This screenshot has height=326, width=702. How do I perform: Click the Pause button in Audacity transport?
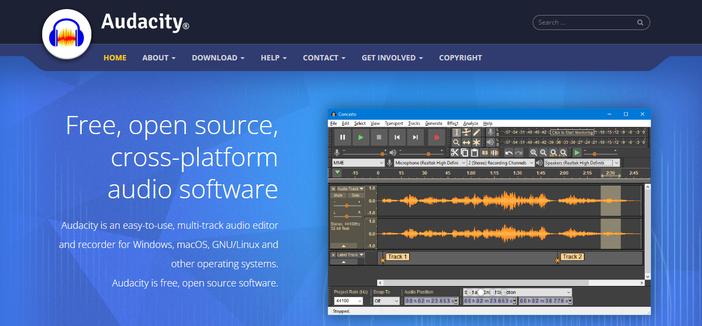pos(342,137)
